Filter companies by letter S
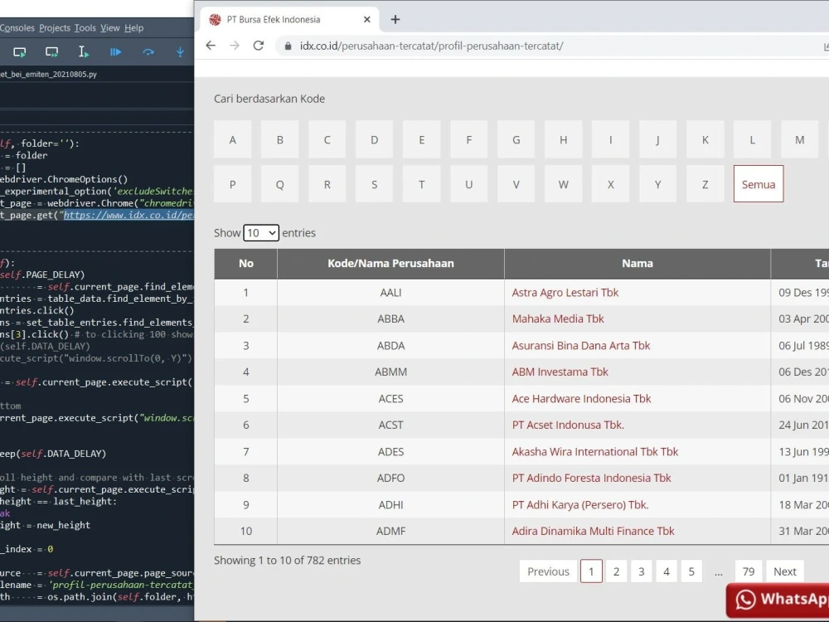829x622 pixels. tap(375, 184)
